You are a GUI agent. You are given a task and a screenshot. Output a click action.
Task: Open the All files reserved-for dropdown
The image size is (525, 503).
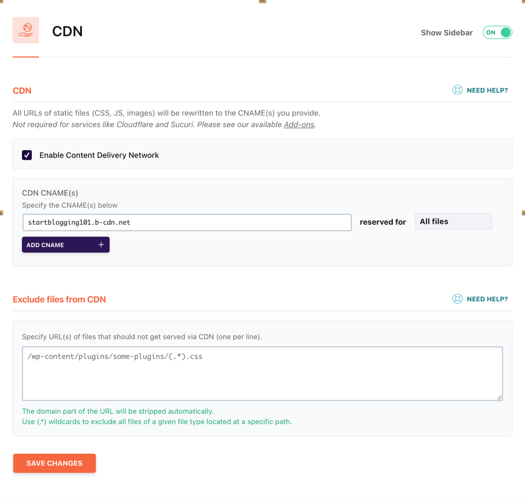pos(453,221)
